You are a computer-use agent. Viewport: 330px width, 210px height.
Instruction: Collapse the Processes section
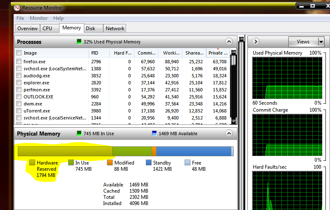click(229, 41)
